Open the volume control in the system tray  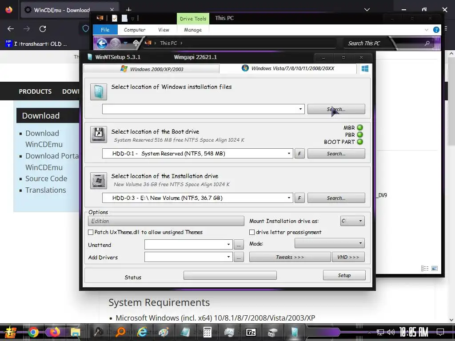click(391, 332)
